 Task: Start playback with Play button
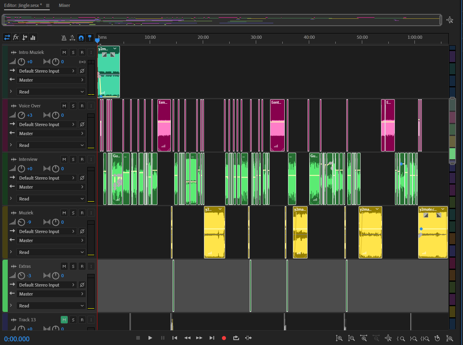[x=150, y=338]
